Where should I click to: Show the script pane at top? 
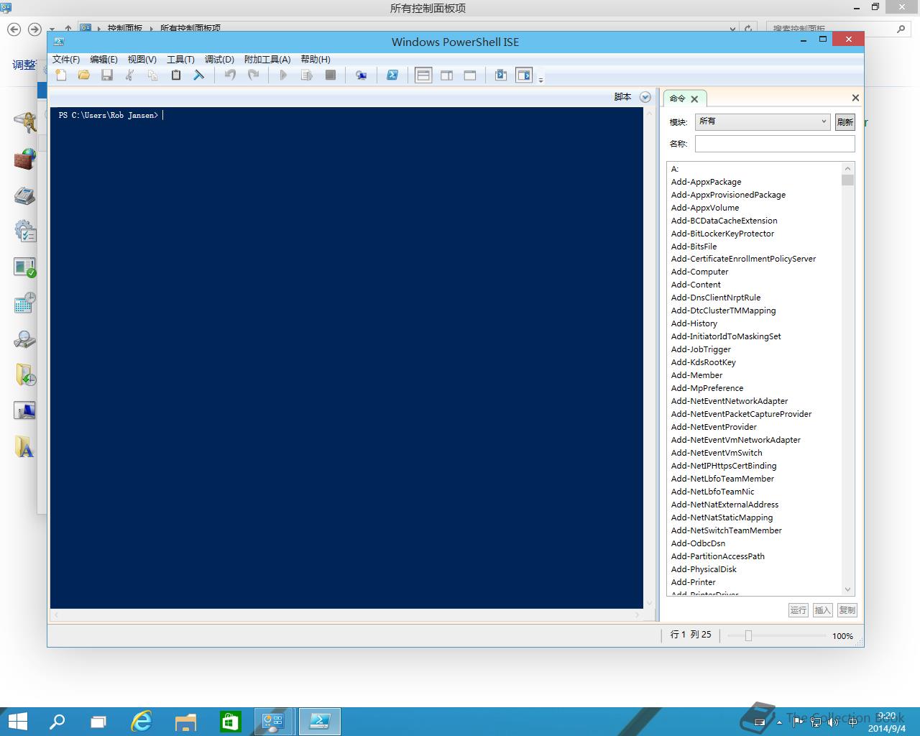point(423,75)
